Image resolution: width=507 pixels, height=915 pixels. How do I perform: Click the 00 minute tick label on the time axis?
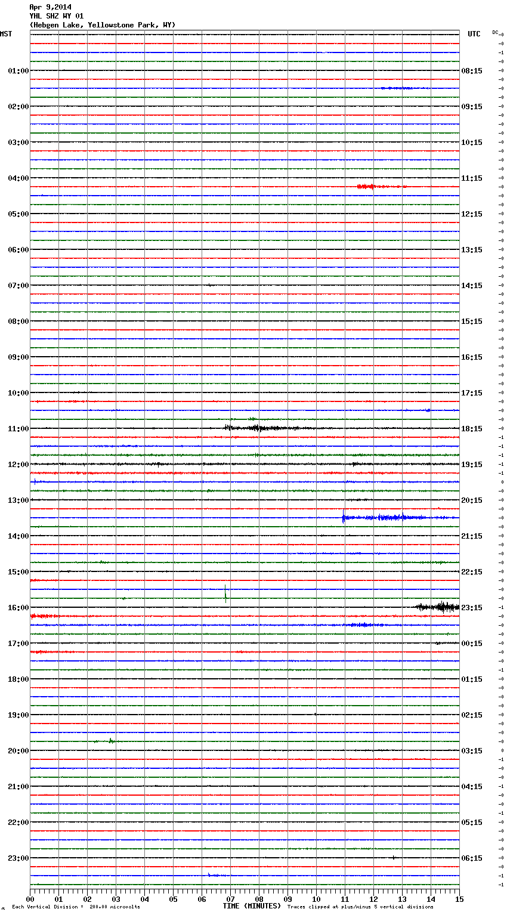(x=30, y=899)
